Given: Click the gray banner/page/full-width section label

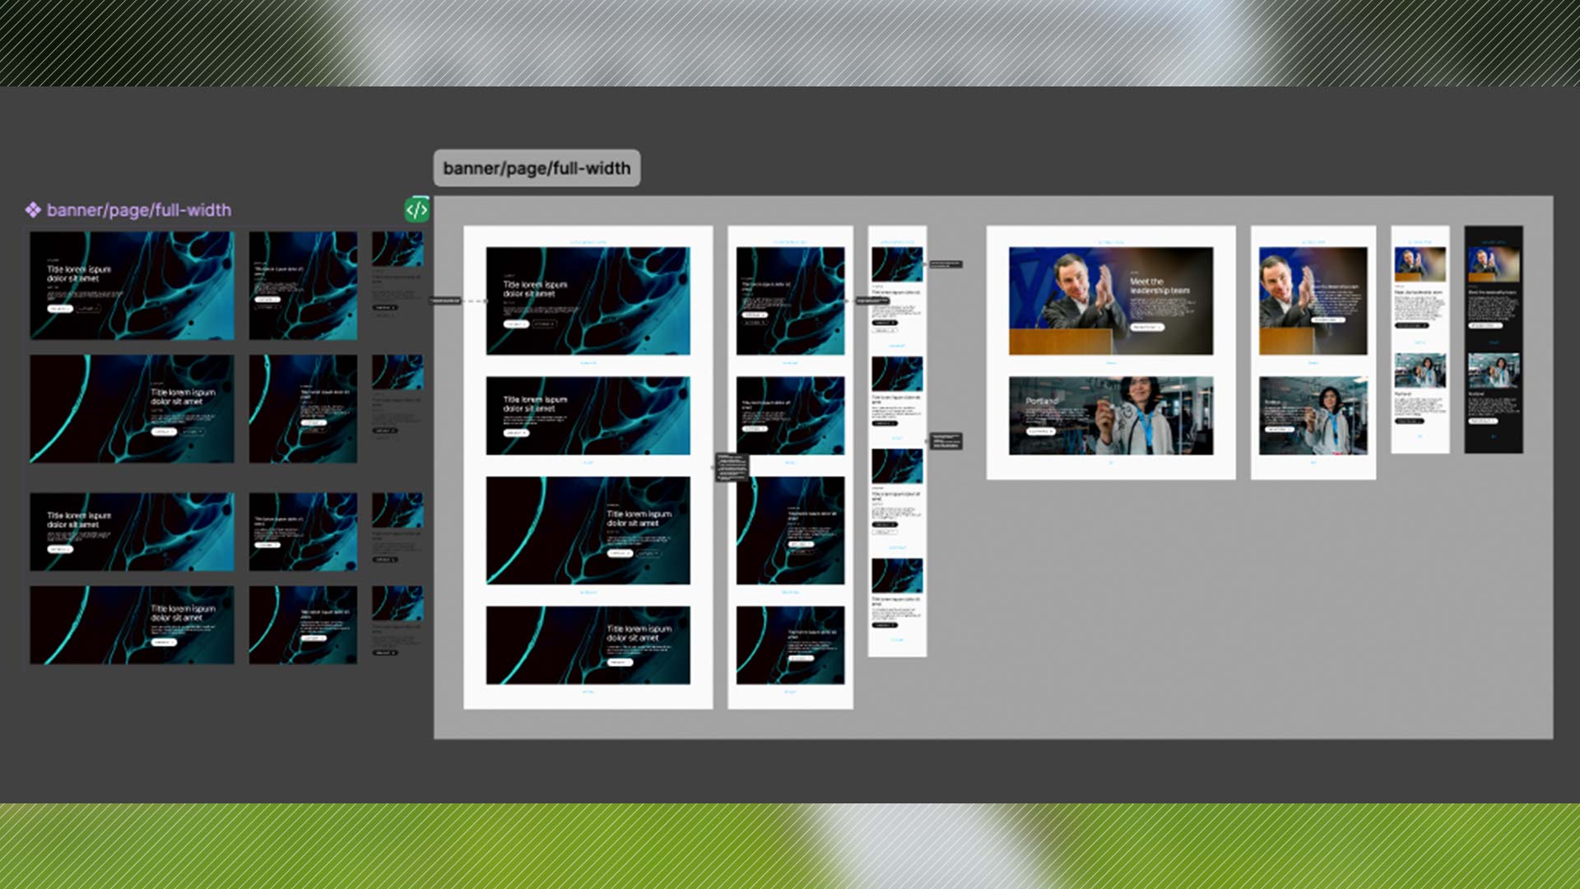Looking at the screenshot, I should pos(537,168).
